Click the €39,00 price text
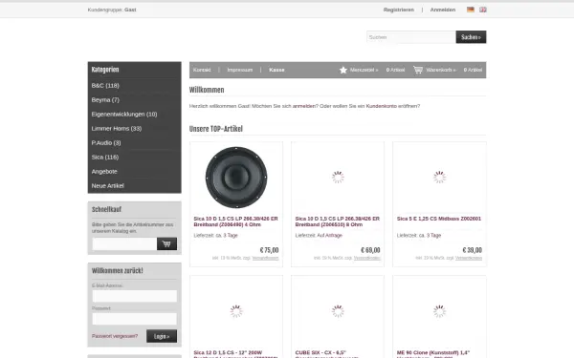Screen dimensions: 574x358 [x=473, y=250]
